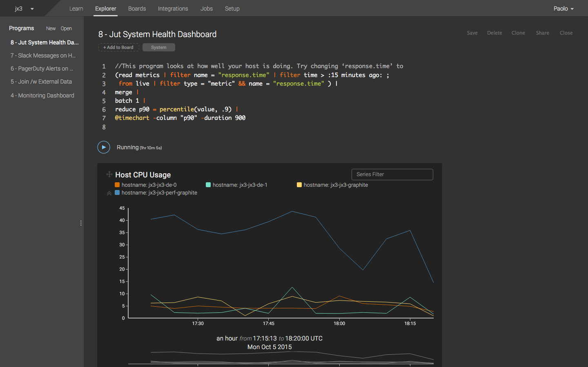Click the Running status text

click(x=139, y=147)
